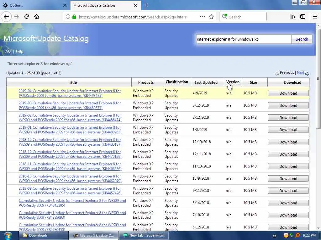321x240 pixels.
Task: Sort by Products column header
Action: click(x=146, y=82)
